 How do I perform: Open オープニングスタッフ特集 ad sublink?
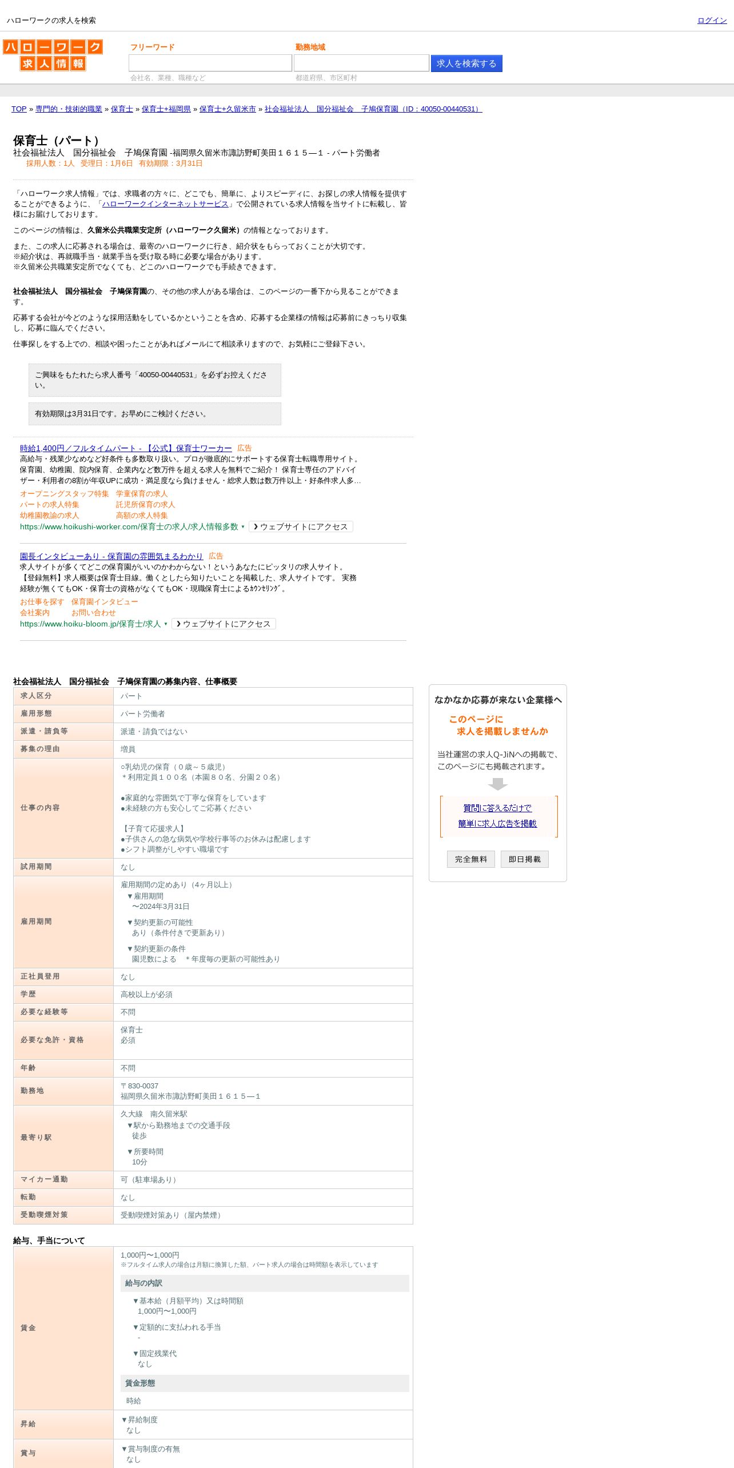[x=64, y=494]
